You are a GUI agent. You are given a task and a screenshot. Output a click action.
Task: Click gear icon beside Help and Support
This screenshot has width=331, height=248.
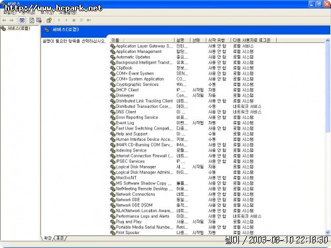pyautogui.click(x=113, y=134)
